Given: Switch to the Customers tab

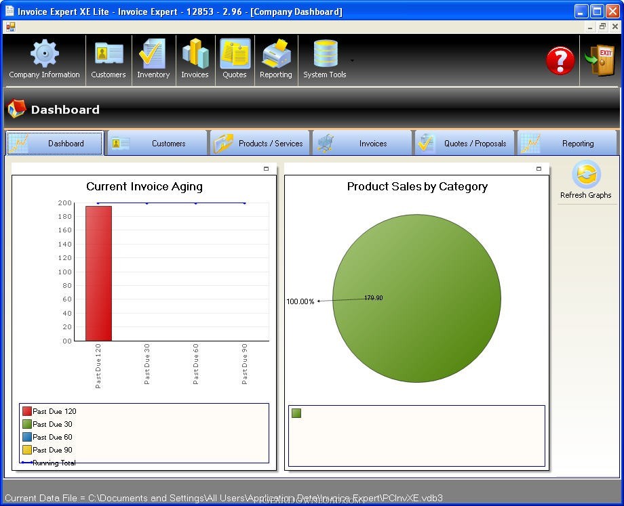Looking at the screenshot, I should click(x=157, y=143).
